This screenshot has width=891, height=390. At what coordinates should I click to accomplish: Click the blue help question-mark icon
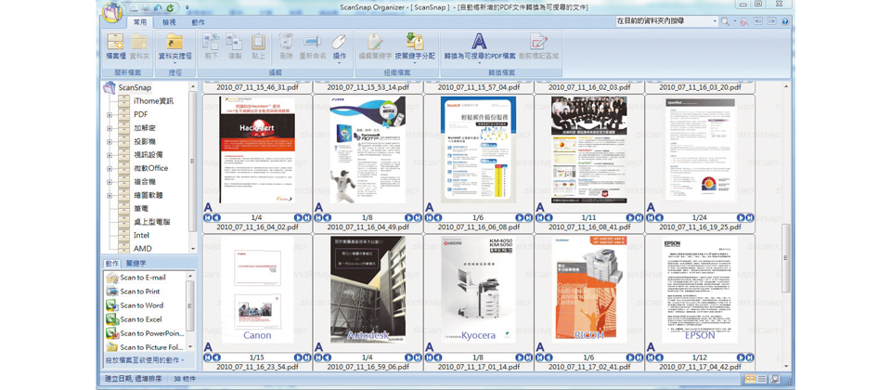click(785, 21)
